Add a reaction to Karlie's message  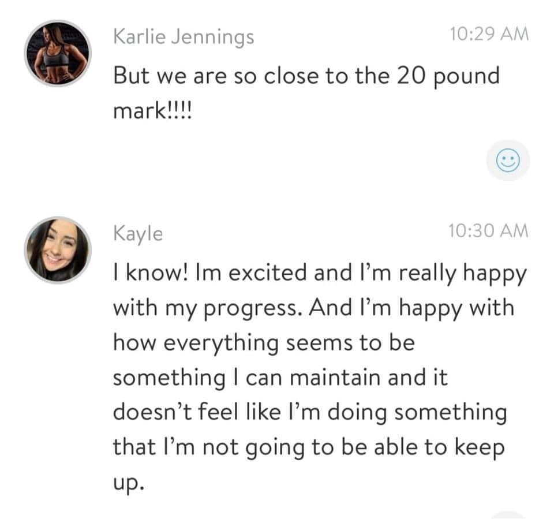[x=508, y=160]
